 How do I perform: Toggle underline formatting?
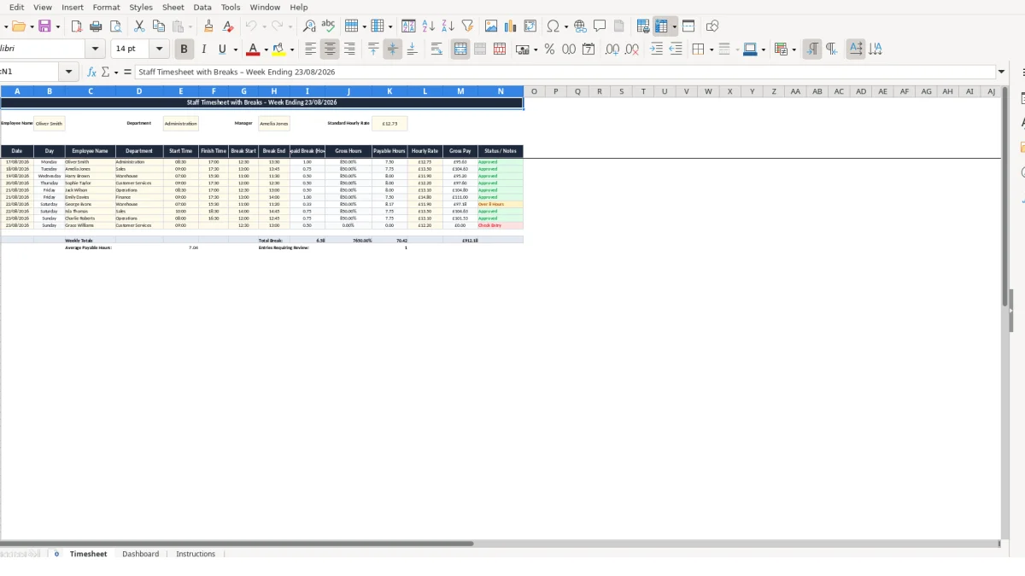pos(223,49)
